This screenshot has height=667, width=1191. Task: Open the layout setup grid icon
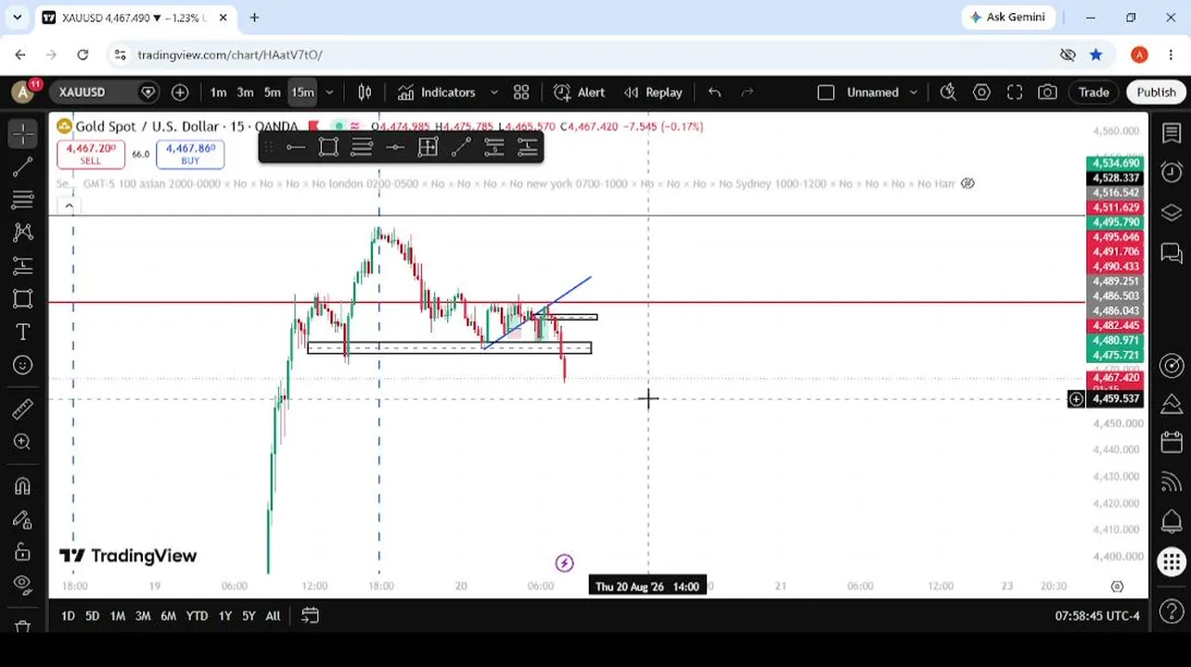tap(521, 92)
